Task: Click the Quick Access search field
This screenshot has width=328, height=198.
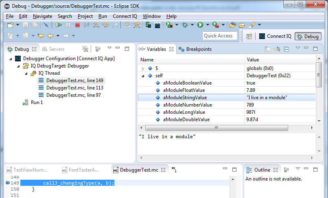Action: (x=220, y=36)
